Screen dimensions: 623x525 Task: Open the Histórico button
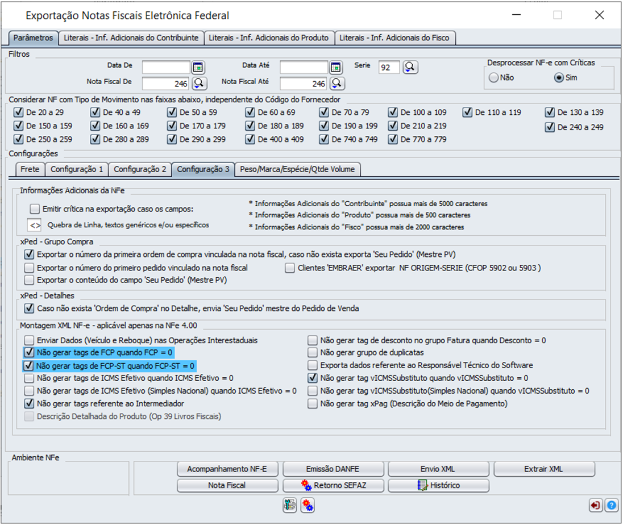click(438, 485)
